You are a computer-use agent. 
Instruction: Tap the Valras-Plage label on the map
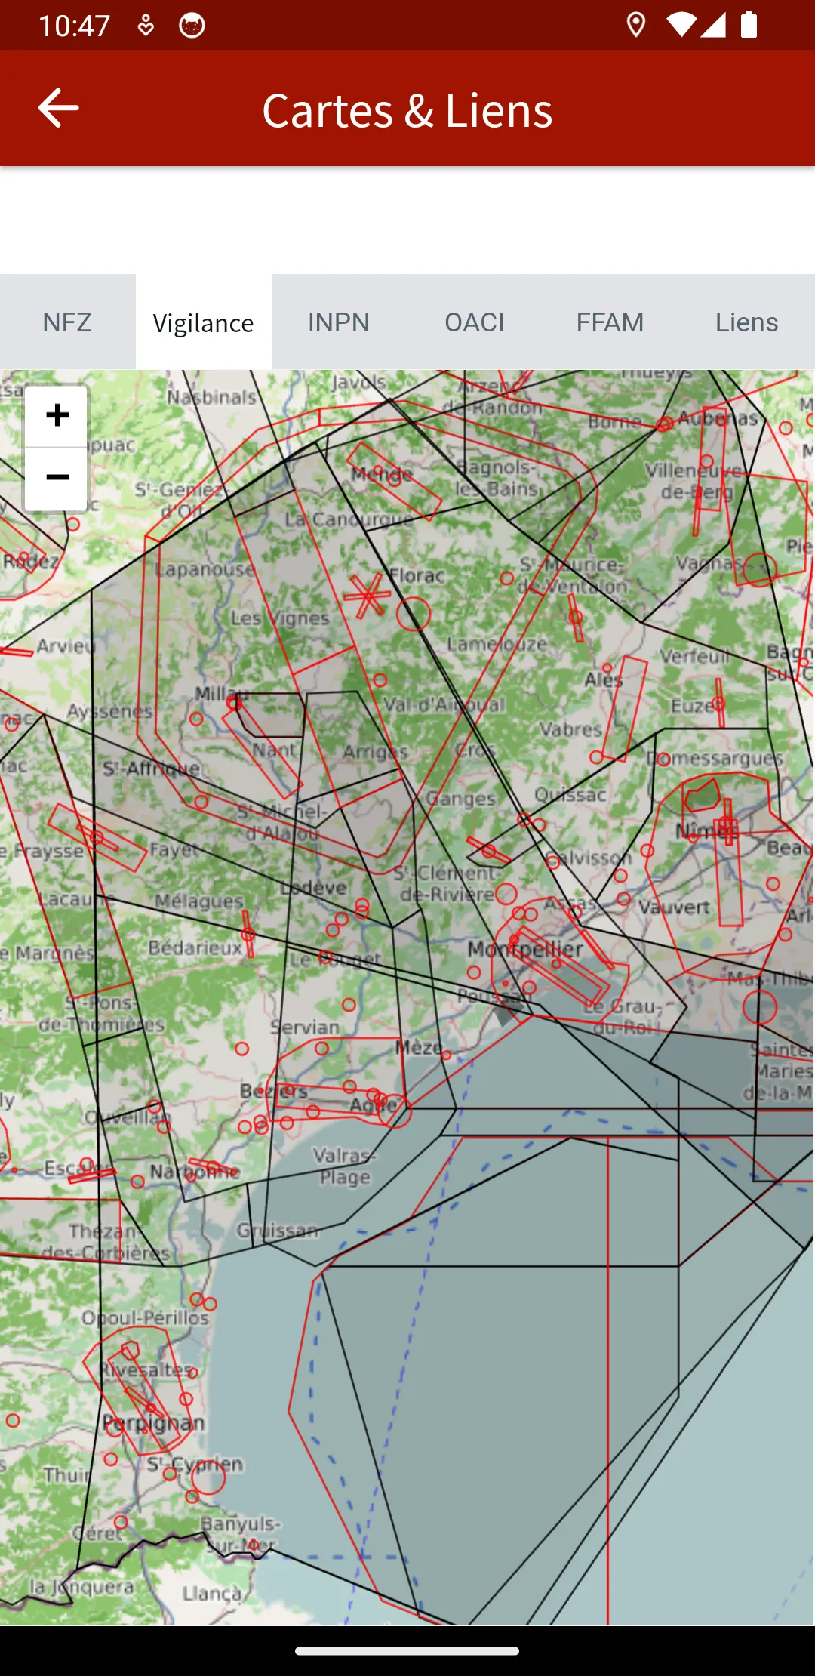(344, 1166)
